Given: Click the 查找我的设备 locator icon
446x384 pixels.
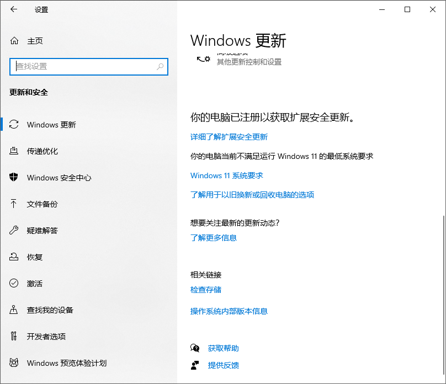Looking at the screenshot, I should [x=14, y=310].
